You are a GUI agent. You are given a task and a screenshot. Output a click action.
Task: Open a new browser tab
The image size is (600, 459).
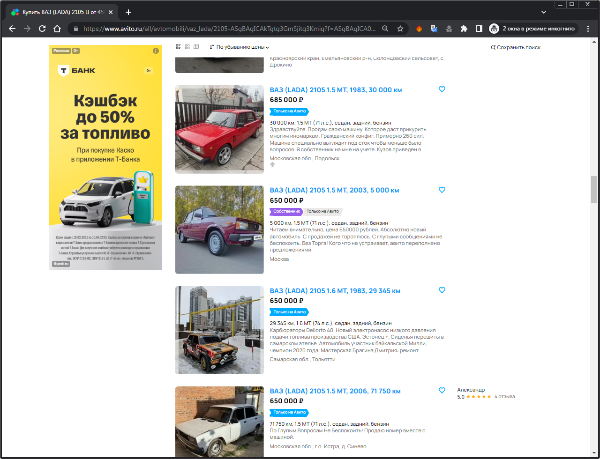coord(128,12)
